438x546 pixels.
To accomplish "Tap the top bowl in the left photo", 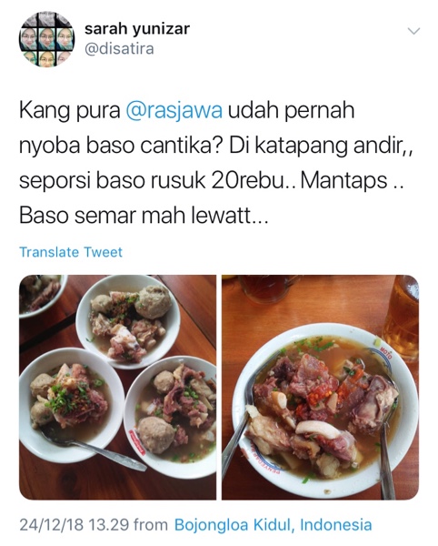I will click(x=128, y=321).
